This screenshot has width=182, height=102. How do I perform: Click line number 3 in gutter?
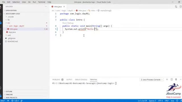click(56, 20)
